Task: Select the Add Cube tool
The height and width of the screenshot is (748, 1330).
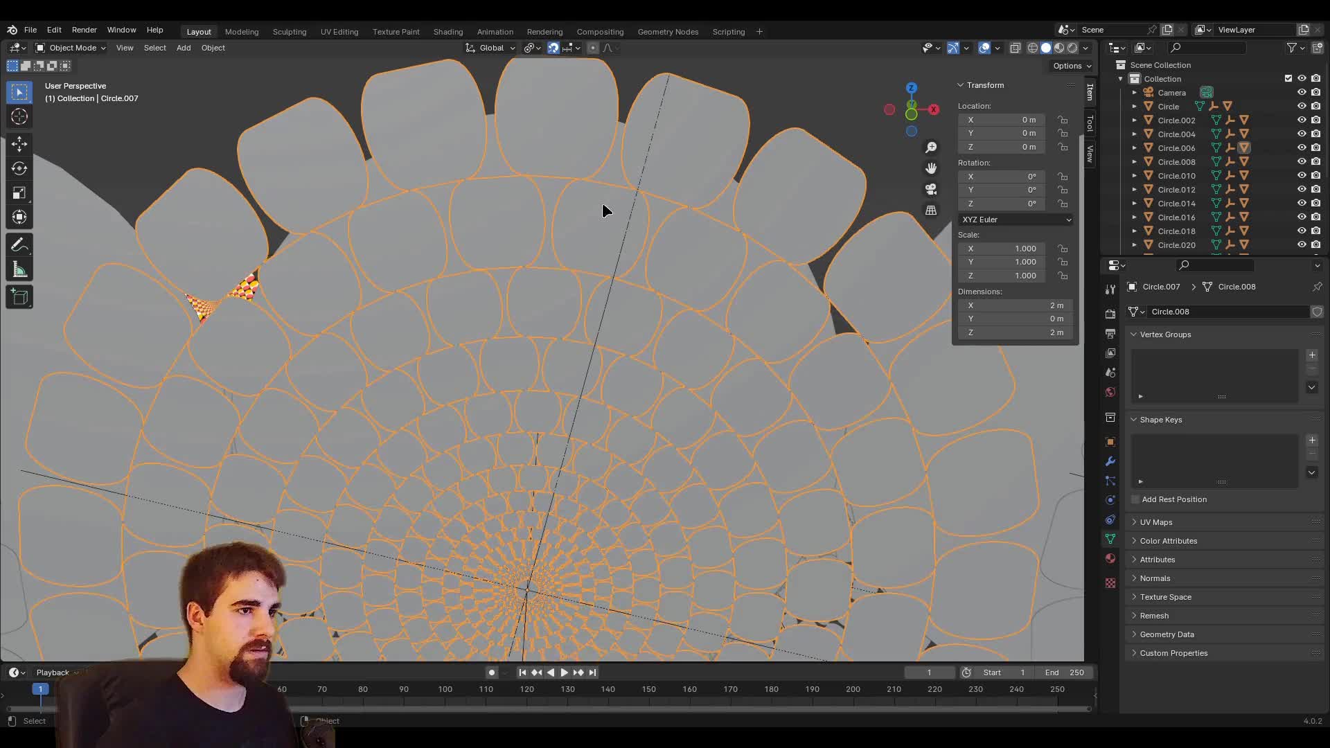Action: [19, 297]
